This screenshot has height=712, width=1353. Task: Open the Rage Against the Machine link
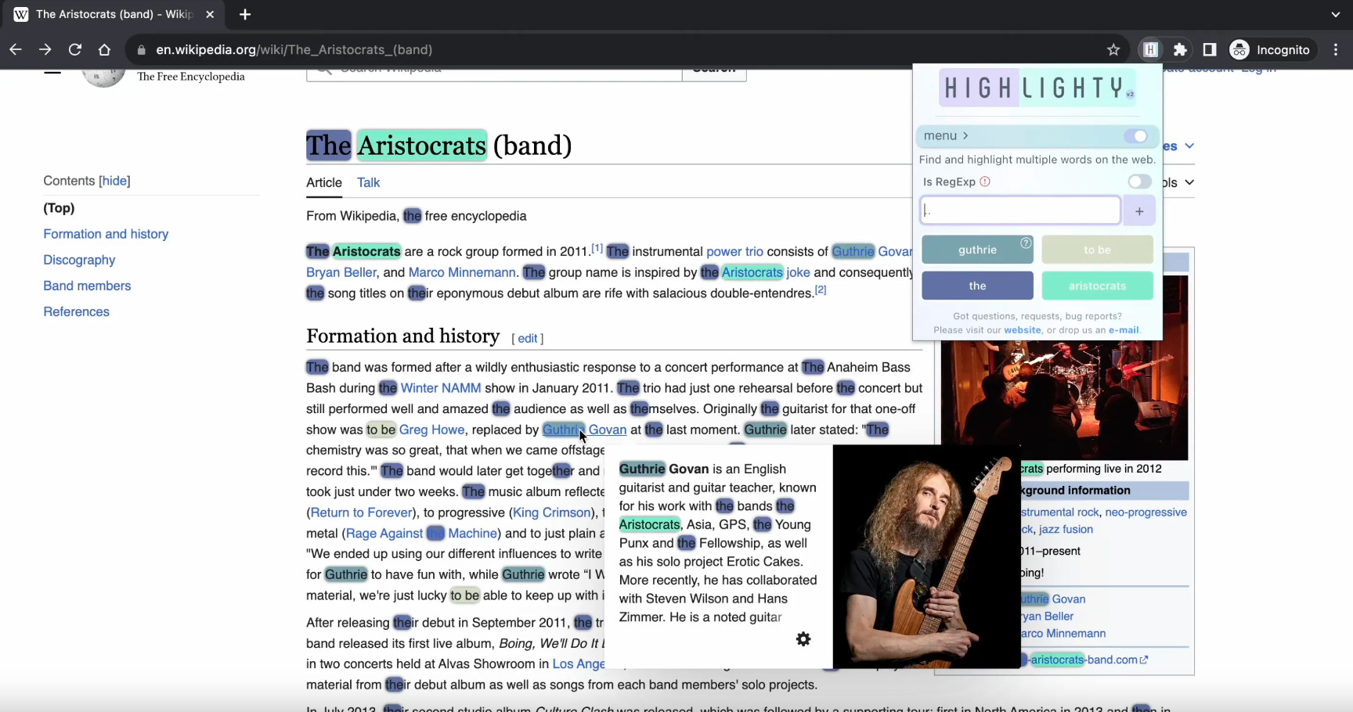coord(421,534)
